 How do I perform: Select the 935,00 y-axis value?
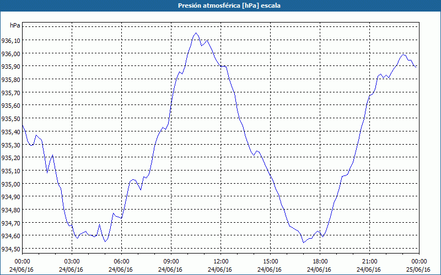[10, 184]
